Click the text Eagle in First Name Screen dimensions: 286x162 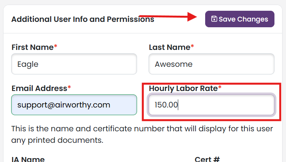pos(28,64)
